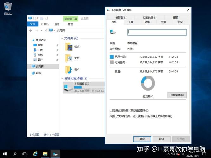Select the 音乐 folder icon

click(69, 70)
